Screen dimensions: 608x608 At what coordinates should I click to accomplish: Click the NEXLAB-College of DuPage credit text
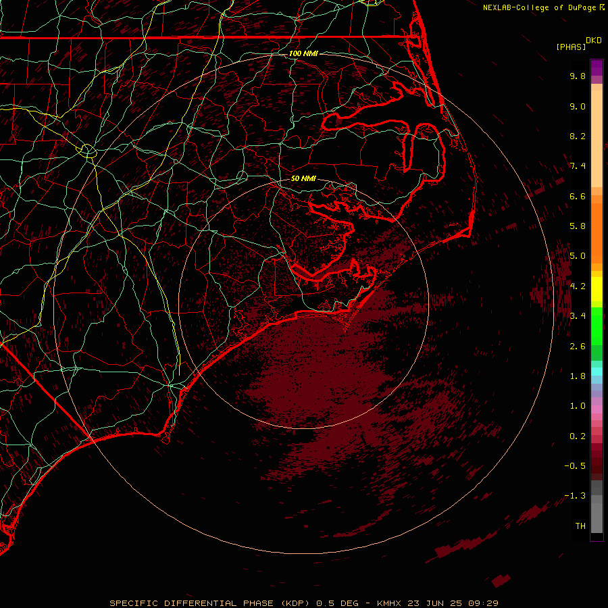click(x=540, y=7)
